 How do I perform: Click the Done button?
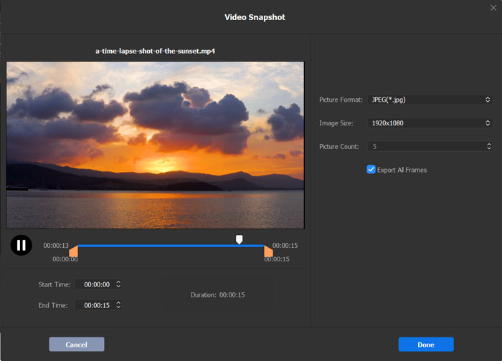426,345
